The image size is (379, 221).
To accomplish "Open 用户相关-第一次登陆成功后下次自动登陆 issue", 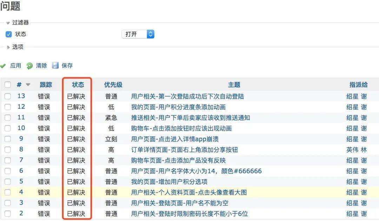I will tap(187, 97).
